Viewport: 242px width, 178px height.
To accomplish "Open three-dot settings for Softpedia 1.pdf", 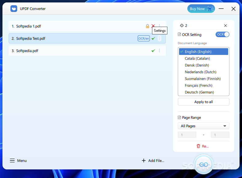I will [159, 25].
